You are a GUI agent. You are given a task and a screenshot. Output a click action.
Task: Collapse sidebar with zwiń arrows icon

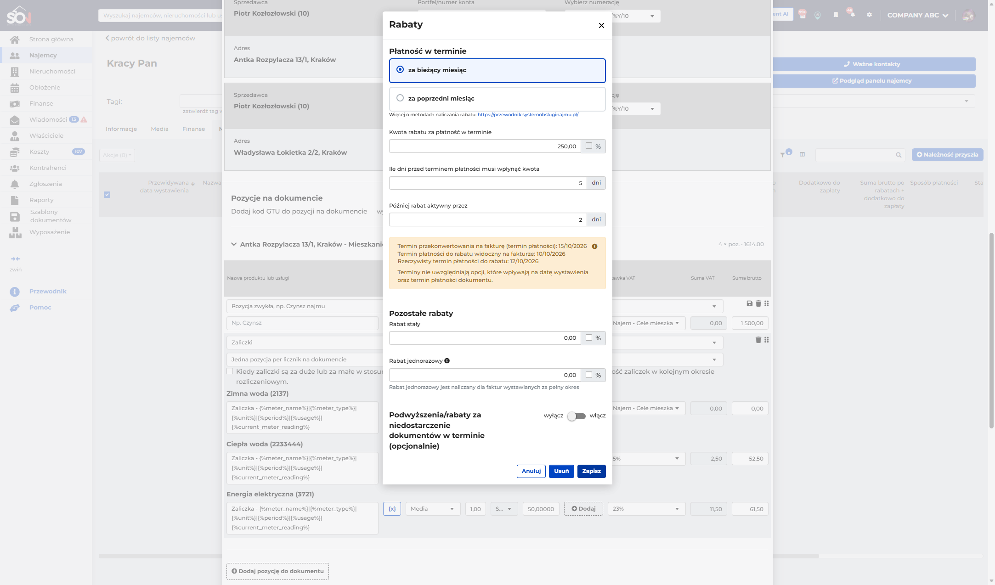click(15, 259)
